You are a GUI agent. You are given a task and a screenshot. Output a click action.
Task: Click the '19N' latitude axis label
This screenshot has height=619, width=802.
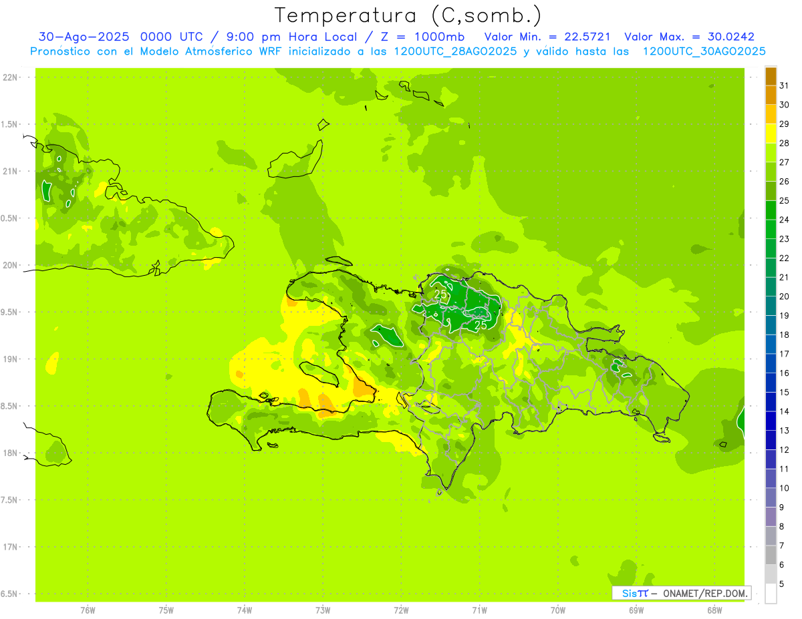point(10,359)
